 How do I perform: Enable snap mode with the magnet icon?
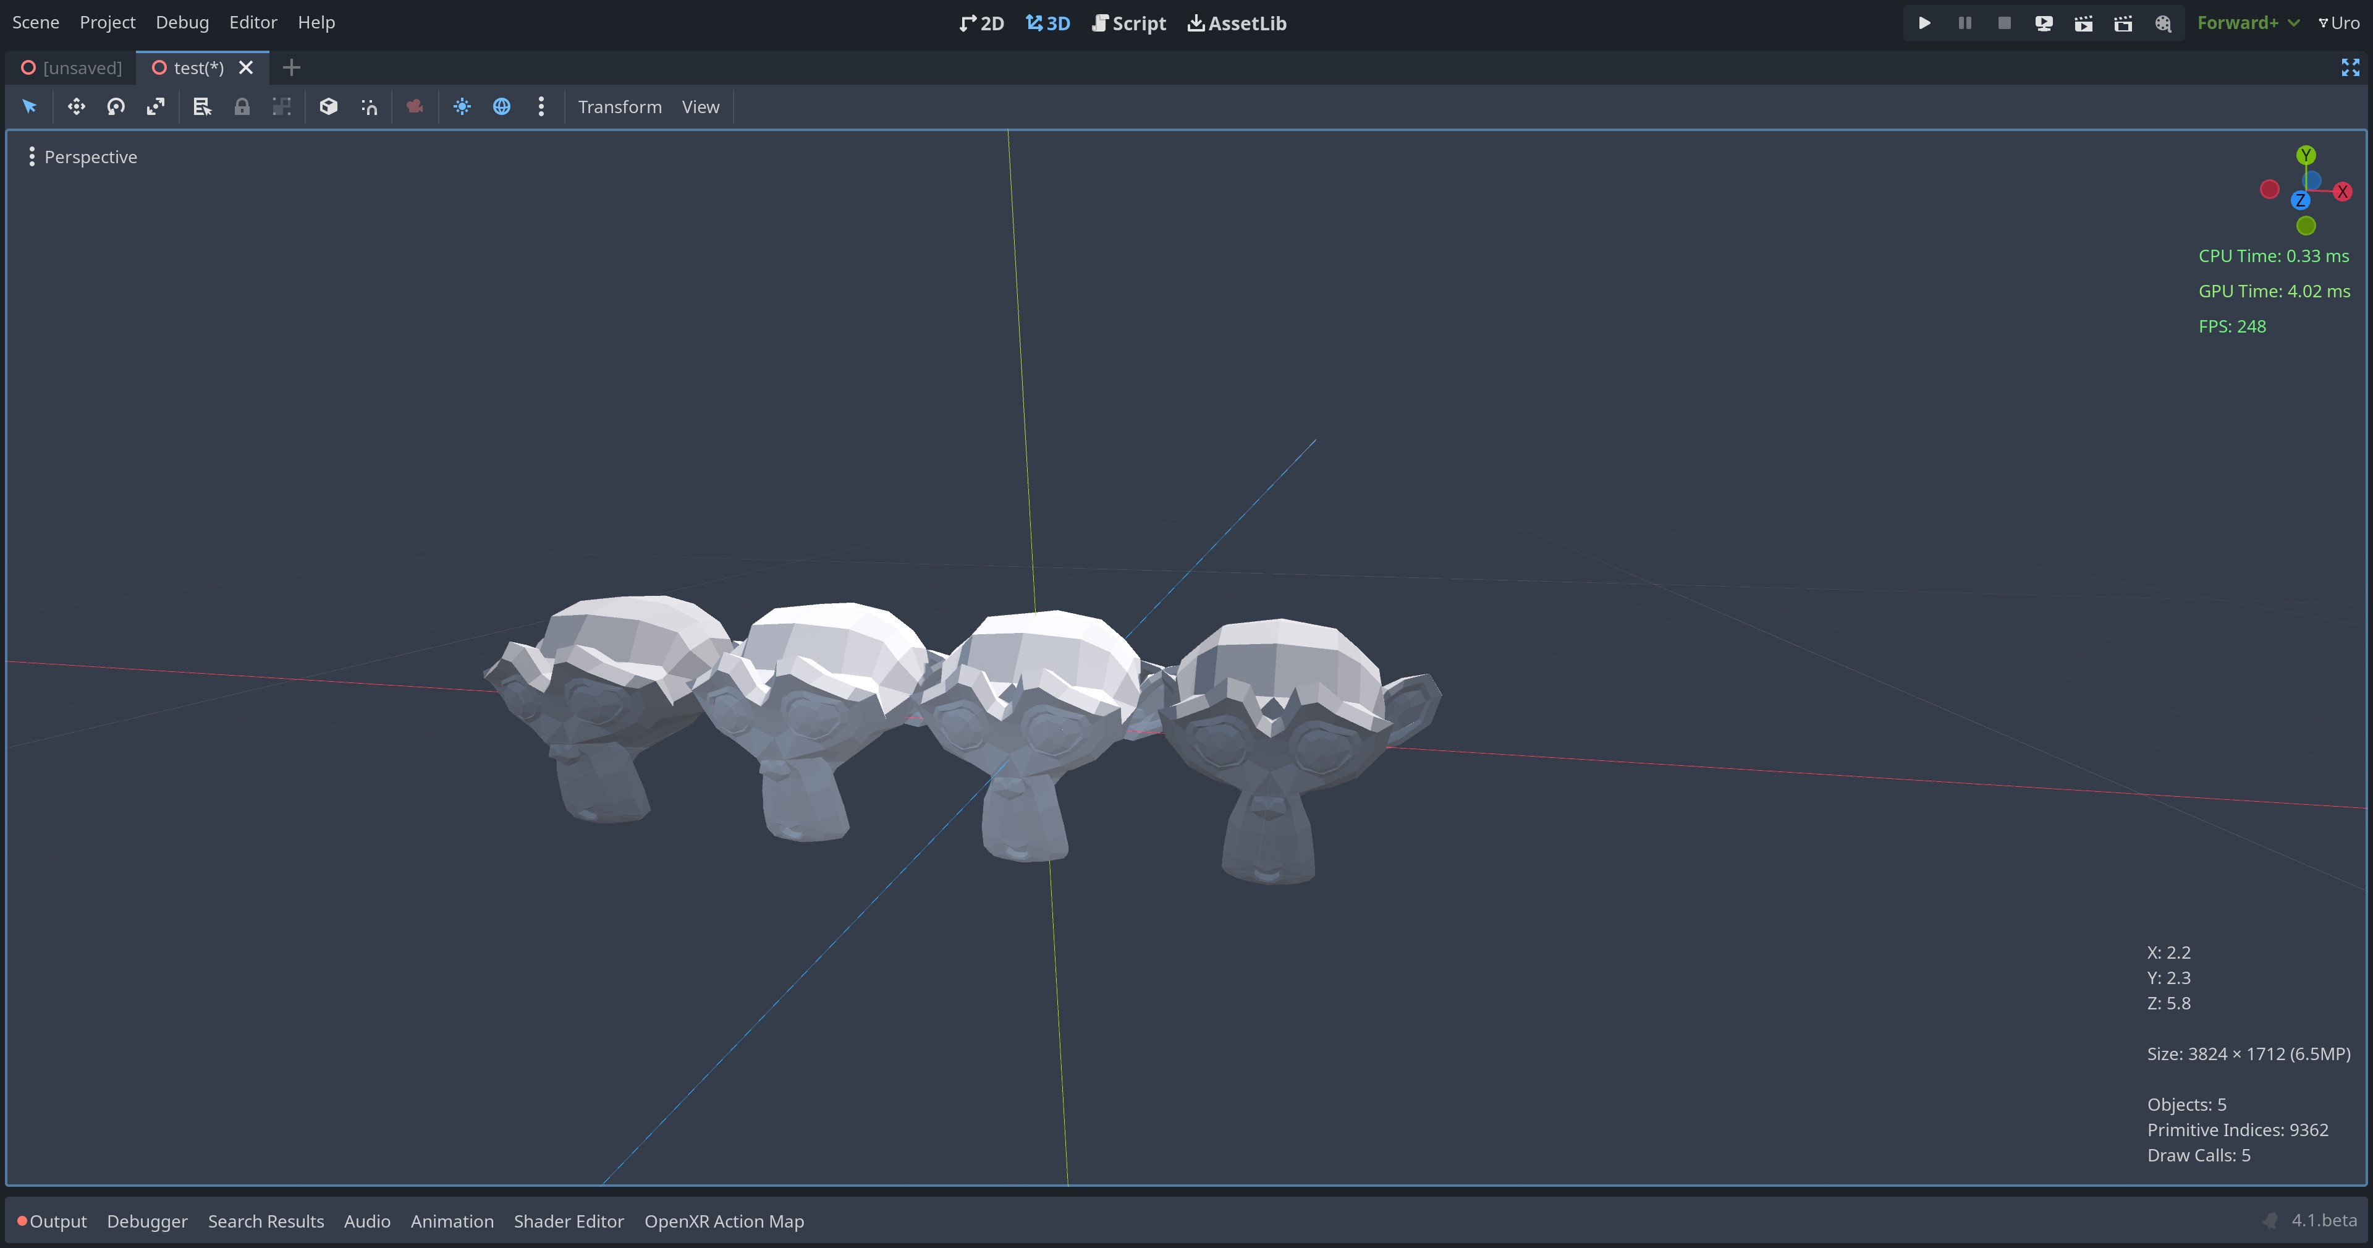(x=368, y=106)
